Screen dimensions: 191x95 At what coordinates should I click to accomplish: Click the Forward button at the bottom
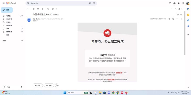pyautogui.click(x=49, y=85)
